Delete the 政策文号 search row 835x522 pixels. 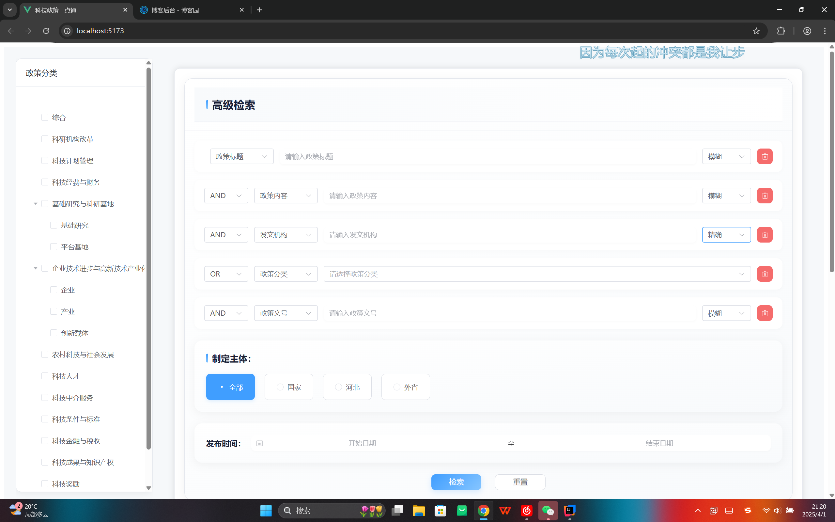point(765,313)
